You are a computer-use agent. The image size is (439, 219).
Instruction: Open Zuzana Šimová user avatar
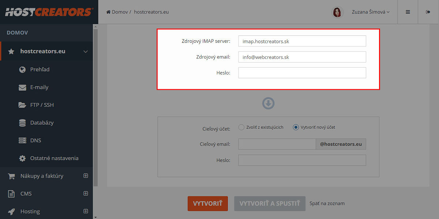point(337,12)
